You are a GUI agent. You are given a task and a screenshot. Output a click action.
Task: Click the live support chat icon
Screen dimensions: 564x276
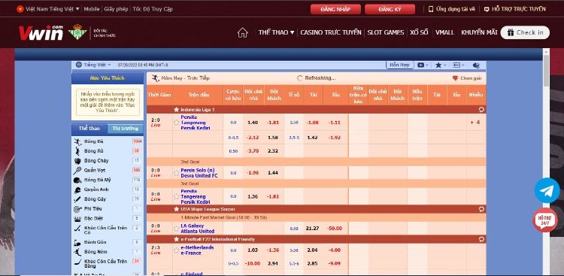[x=487, y=9]
